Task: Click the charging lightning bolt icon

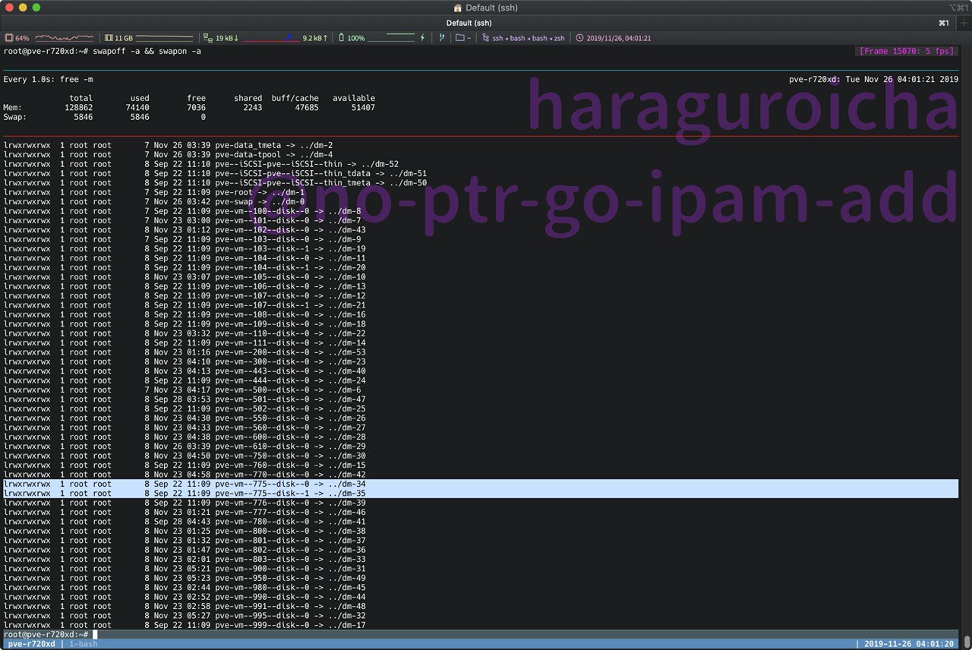Action: pos(423,38)
